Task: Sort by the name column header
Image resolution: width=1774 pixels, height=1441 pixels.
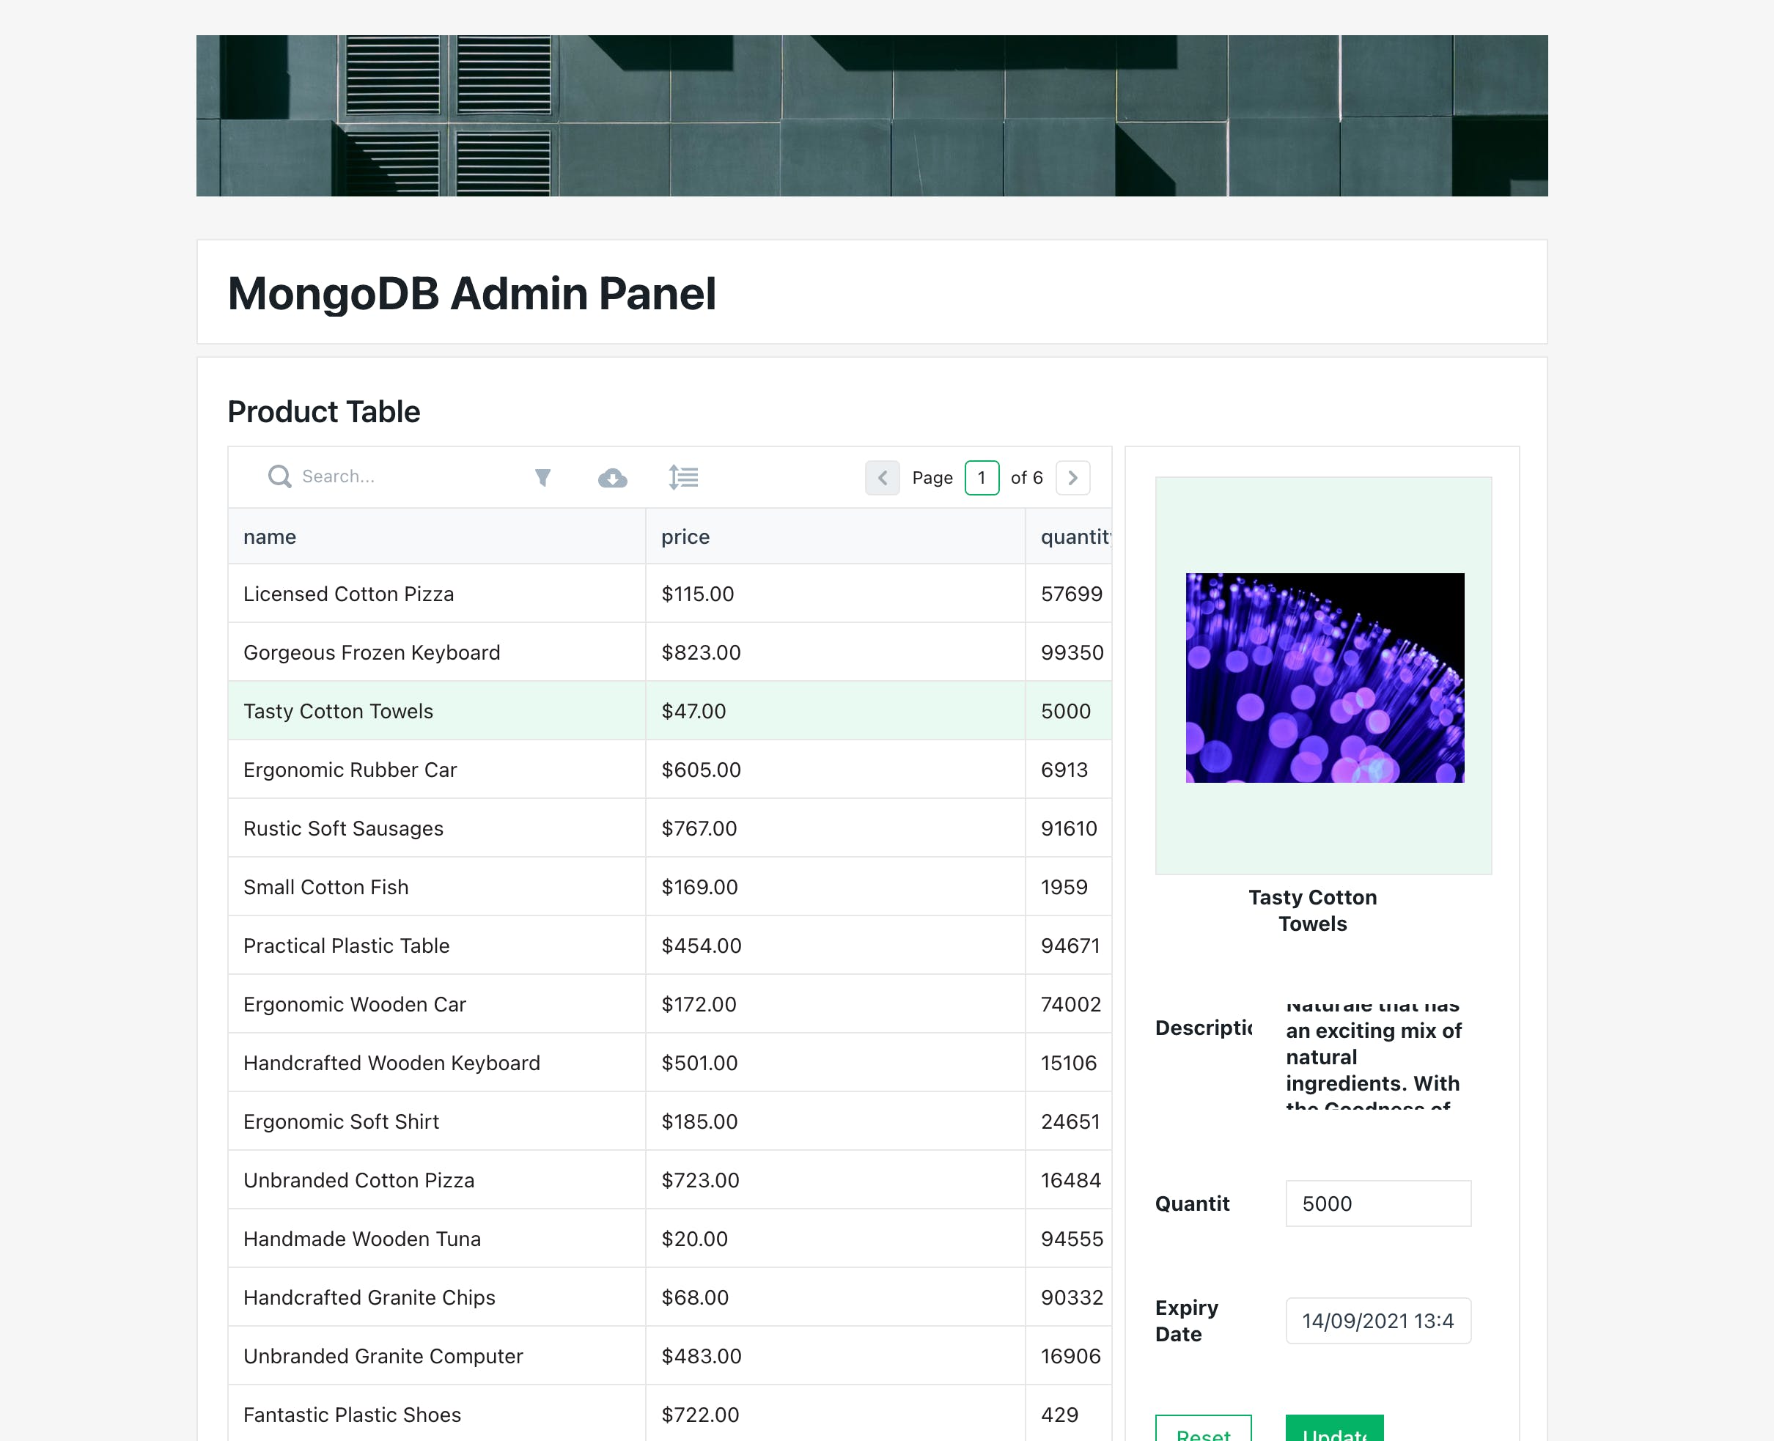Action: 270,537
